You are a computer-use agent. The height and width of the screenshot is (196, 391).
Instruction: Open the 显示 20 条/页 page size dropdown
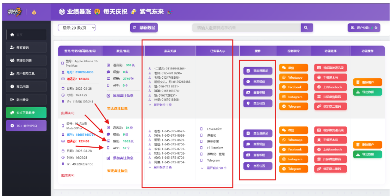point(77,28)
